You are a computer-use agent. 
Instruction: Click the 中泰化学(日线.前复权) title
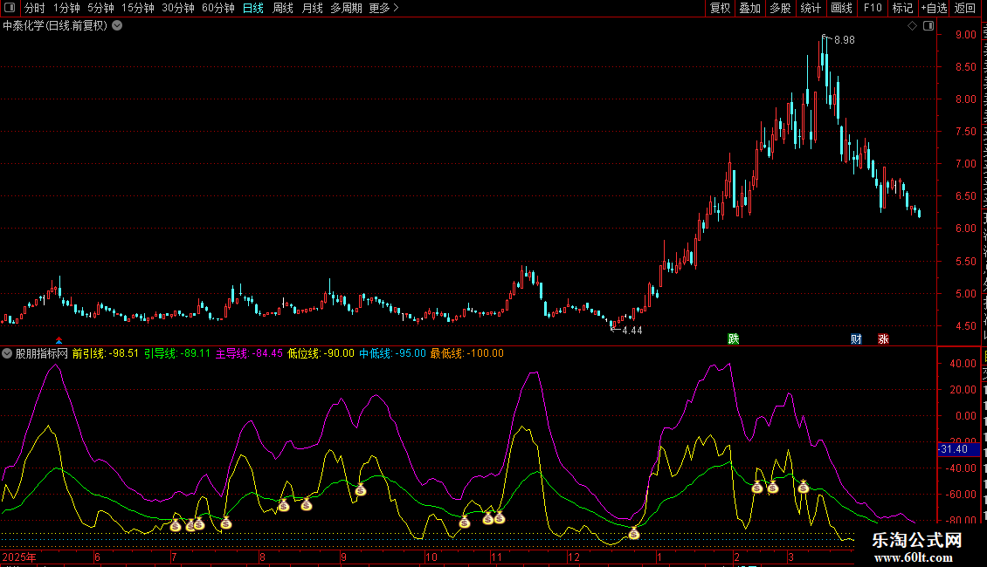[x=55, y=26]
